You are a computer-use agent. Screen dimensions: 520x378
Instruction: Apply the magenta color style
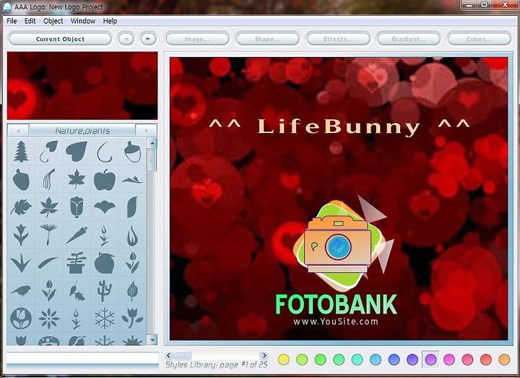coord(449,359)
